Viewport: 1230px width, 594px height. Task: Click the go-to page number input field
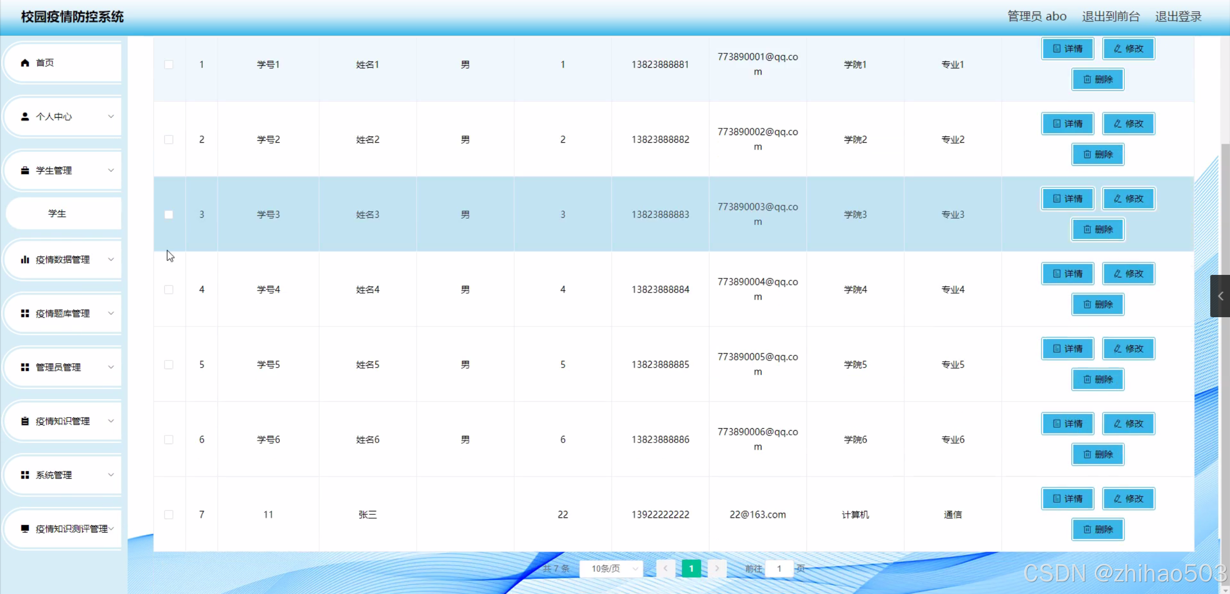pyautogui.click(x=779, y=569)
